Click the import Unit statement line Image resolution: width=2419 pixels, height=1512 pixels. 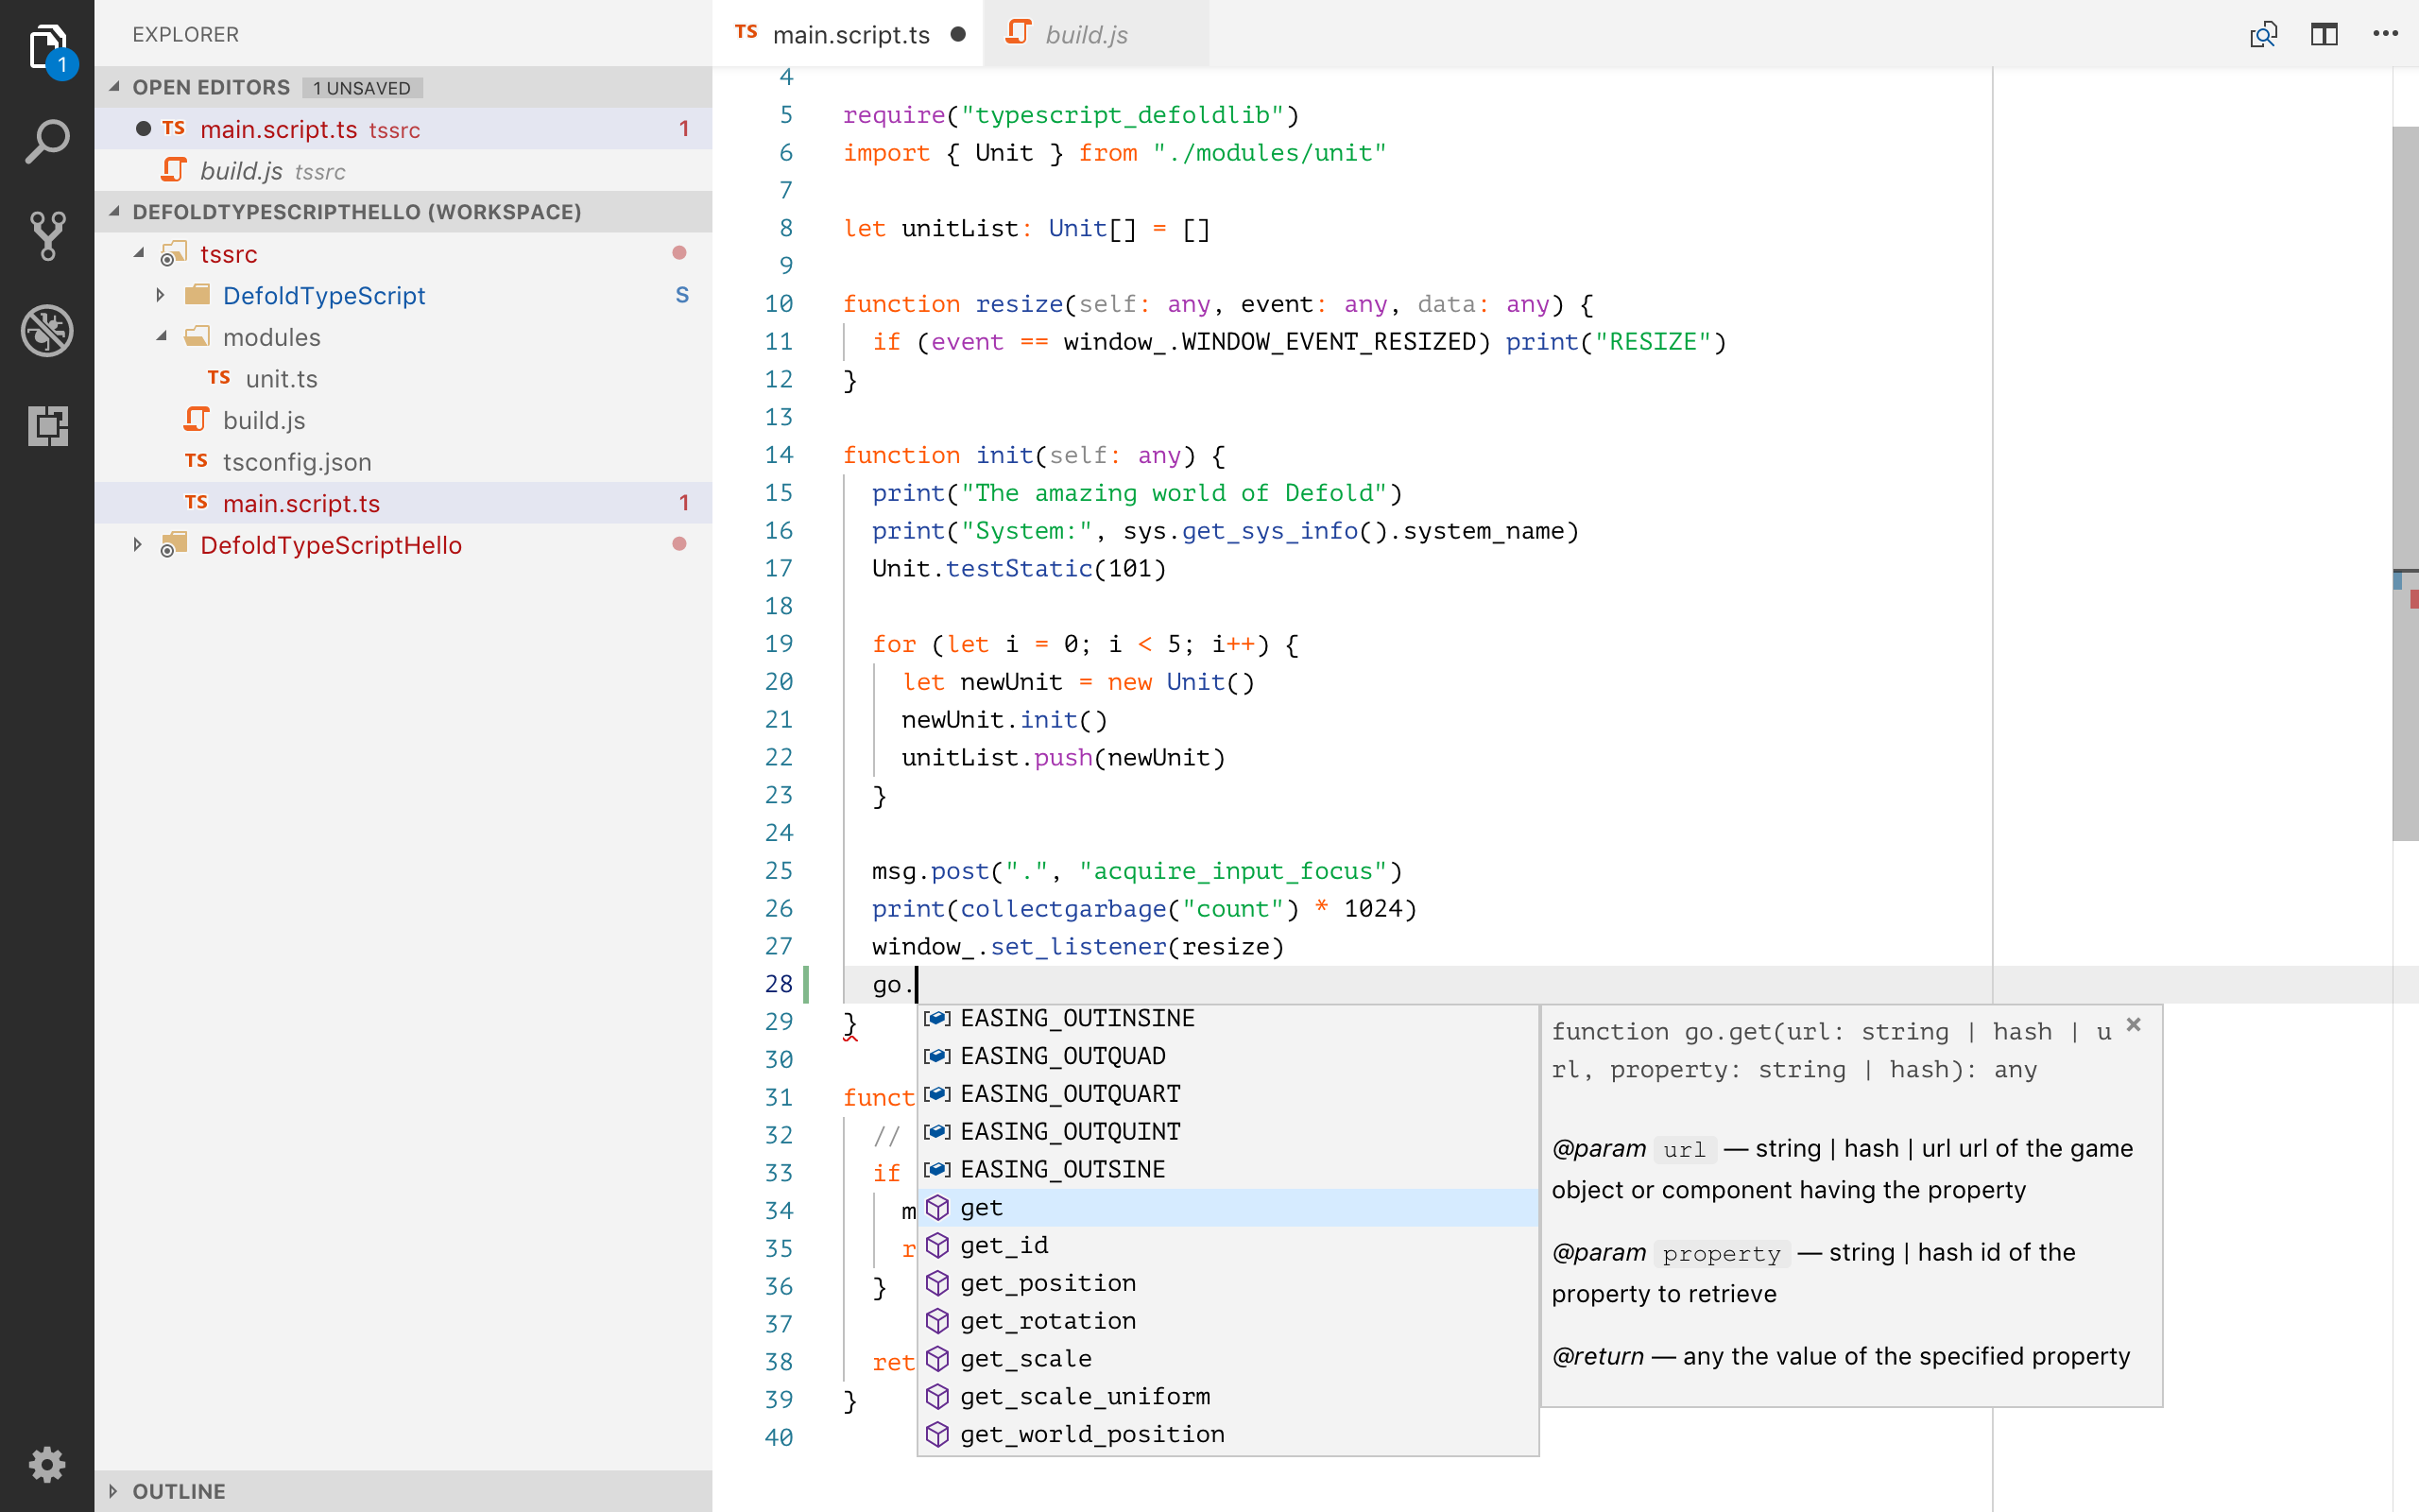1115,153
